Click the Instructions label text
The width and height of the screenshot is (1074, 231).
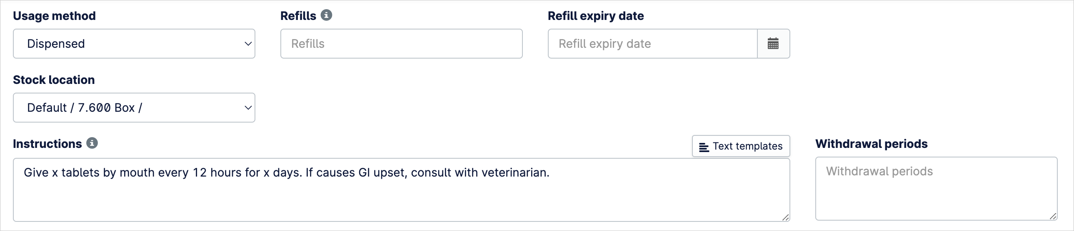click(47, 144)
